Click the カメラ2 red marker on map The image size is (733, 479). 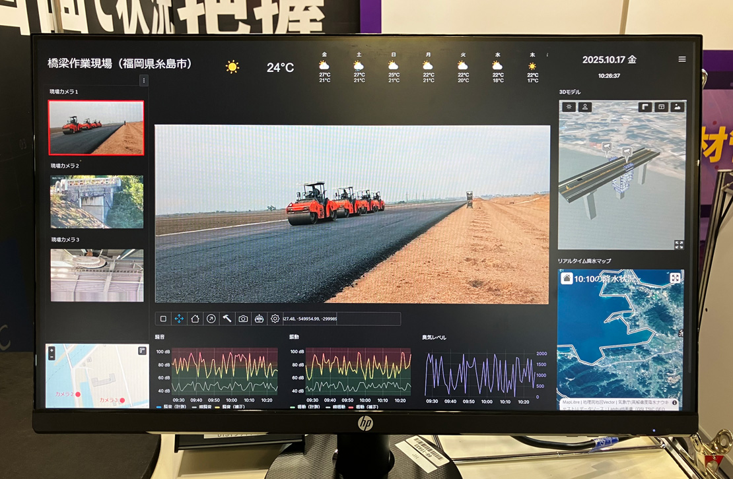click(78, 395)
